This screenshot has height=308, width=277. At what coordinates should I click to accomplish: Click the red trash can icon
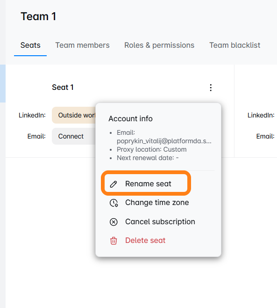(x=114, y=241)
